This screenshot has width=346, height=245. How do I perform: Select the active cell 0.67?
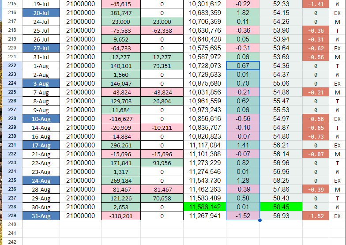243,66
